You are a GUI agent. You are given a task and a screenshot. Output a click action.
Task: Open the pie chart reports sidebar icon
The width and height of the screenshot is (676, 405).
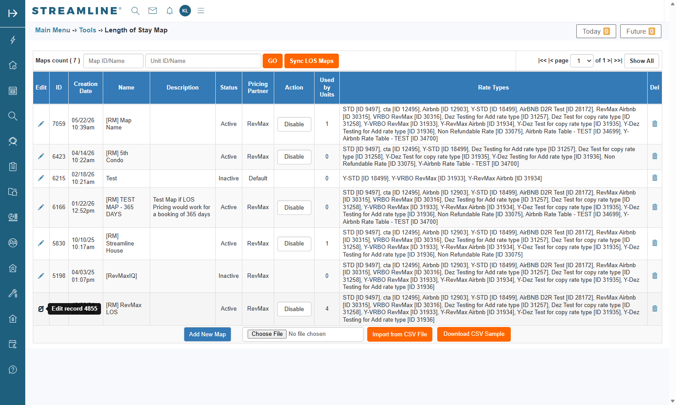[x=13, y=217]
